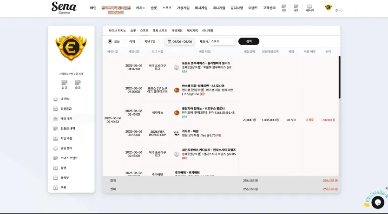Click the large gold E emblem in sidebar
Screen dimensions: 388x214
pos(71,47)
